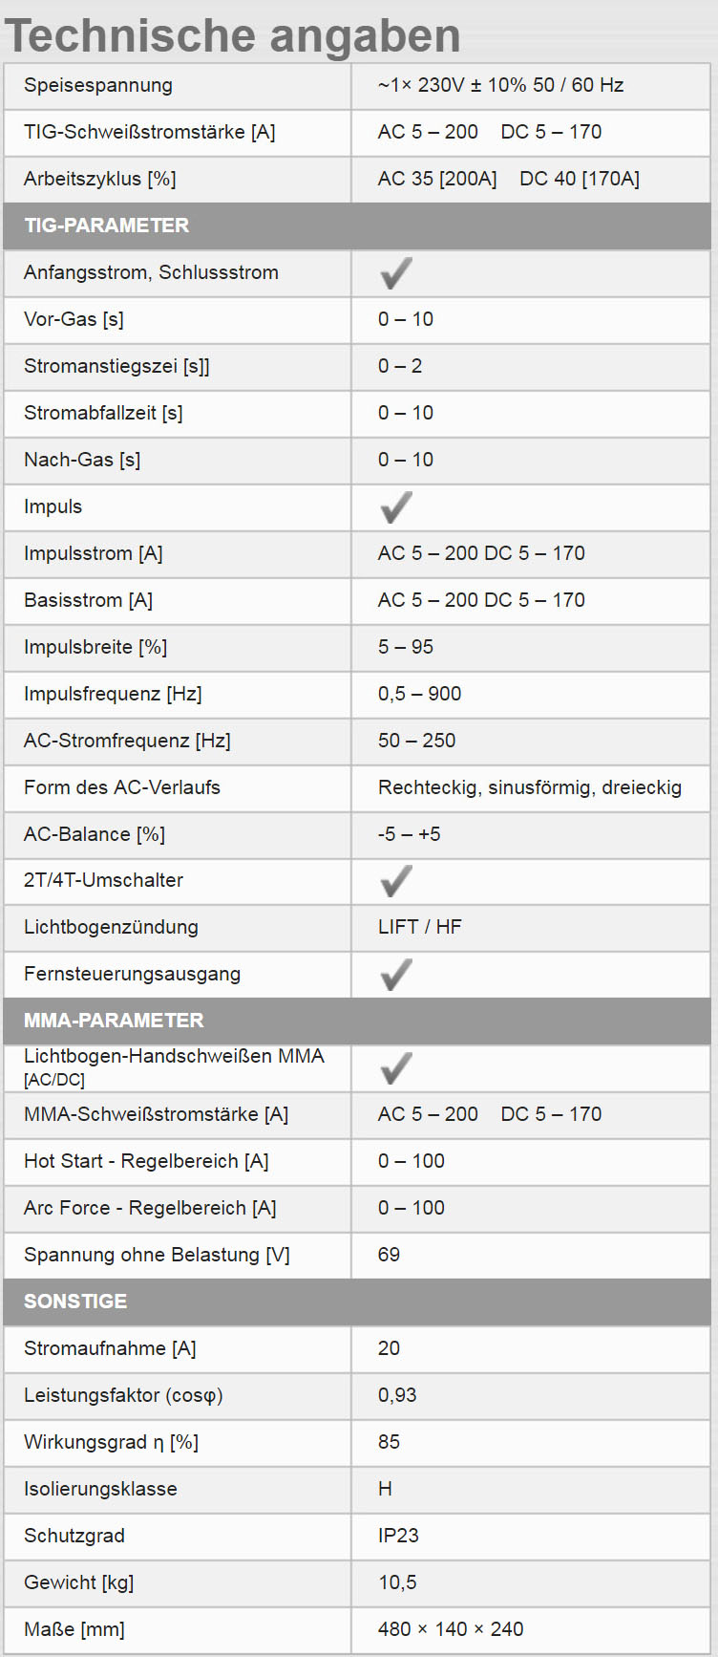Screen dimensions: 718x1657
Task: Click the TIG-PARAMETER section header
Action: click(x=107, y=226)
